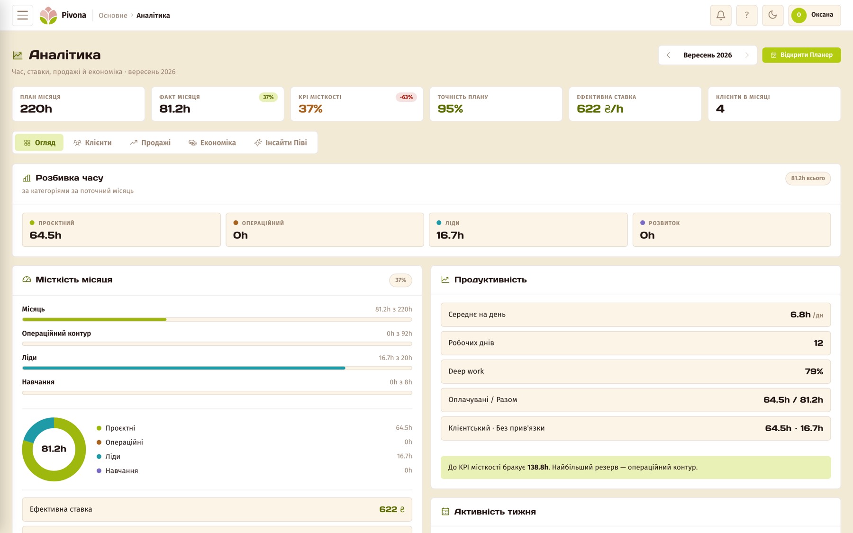The width and height of the screenshot is (853, 533).
Task: Click the 81.2h donut chart
Action: coord(54,449)
